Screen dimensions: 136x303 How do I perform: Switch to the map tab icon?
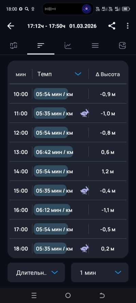[x=14, y=46]
